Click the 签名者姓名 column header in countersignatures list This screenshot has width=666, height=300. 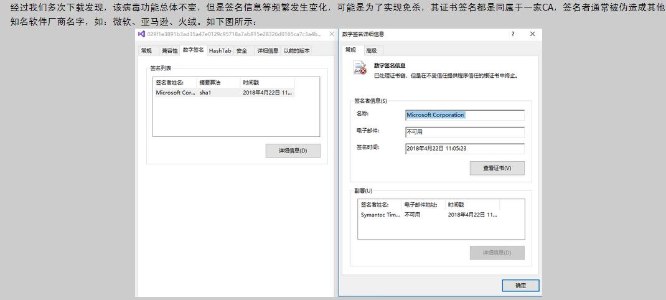[380, 205]
